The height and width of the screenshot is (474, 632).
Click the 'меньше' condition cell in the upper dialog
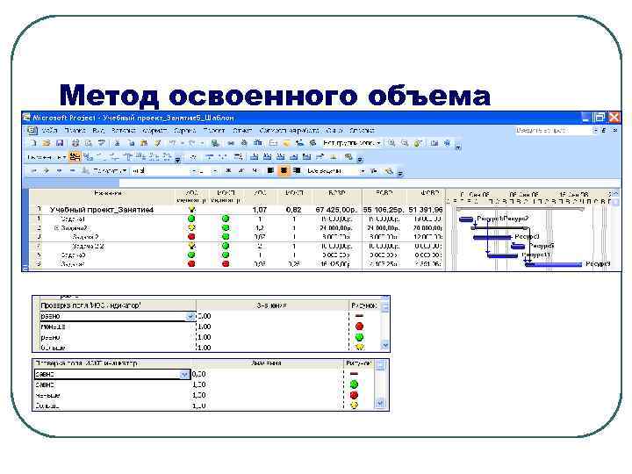118,327
